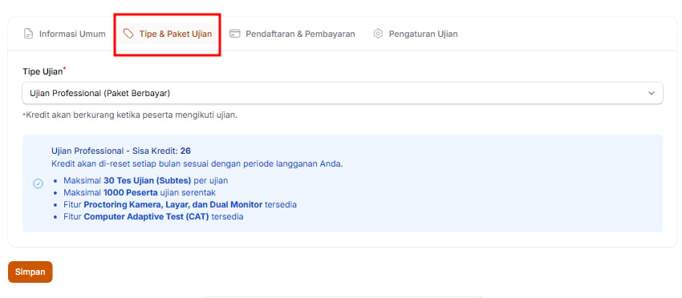Viewport: 682px width, 298px height.
Task: Click the 'Maksimal 1000 Peserta' bullet item
Action: [140, 192]
